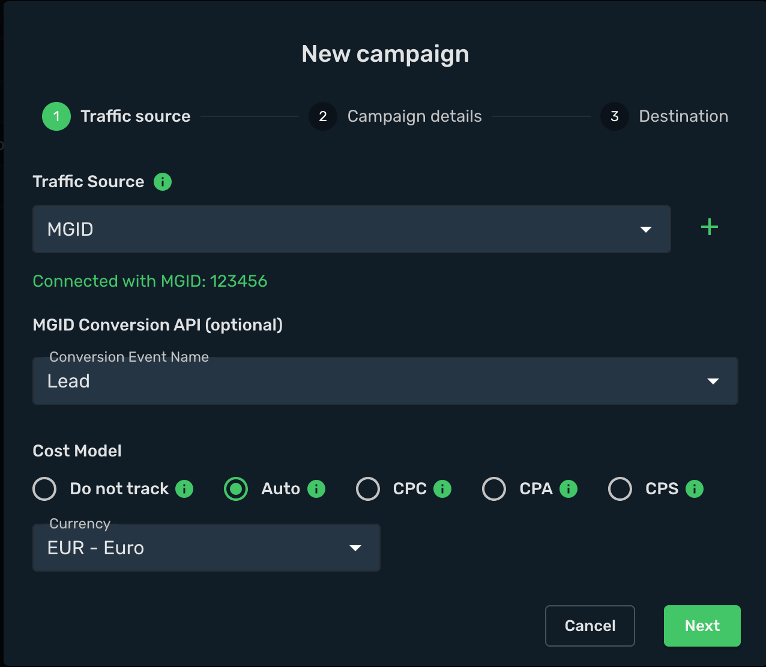Open the CPA info tooltip icon
The image size is (766, 667).
568,489
